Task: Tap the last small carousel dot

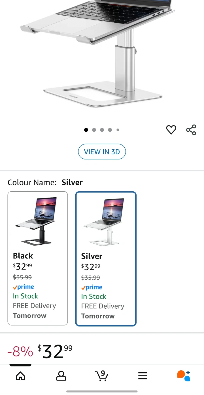Action: click(118, 130)
